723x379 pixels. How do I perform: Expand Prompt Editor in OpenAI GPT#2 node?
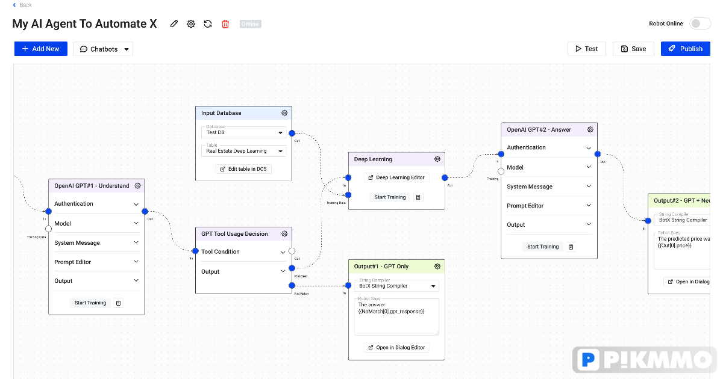(549, 206)
